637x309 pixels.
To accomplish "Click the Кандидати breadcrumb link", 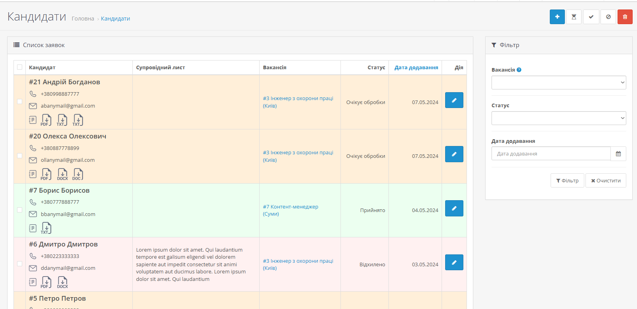I will pos(115,19).
